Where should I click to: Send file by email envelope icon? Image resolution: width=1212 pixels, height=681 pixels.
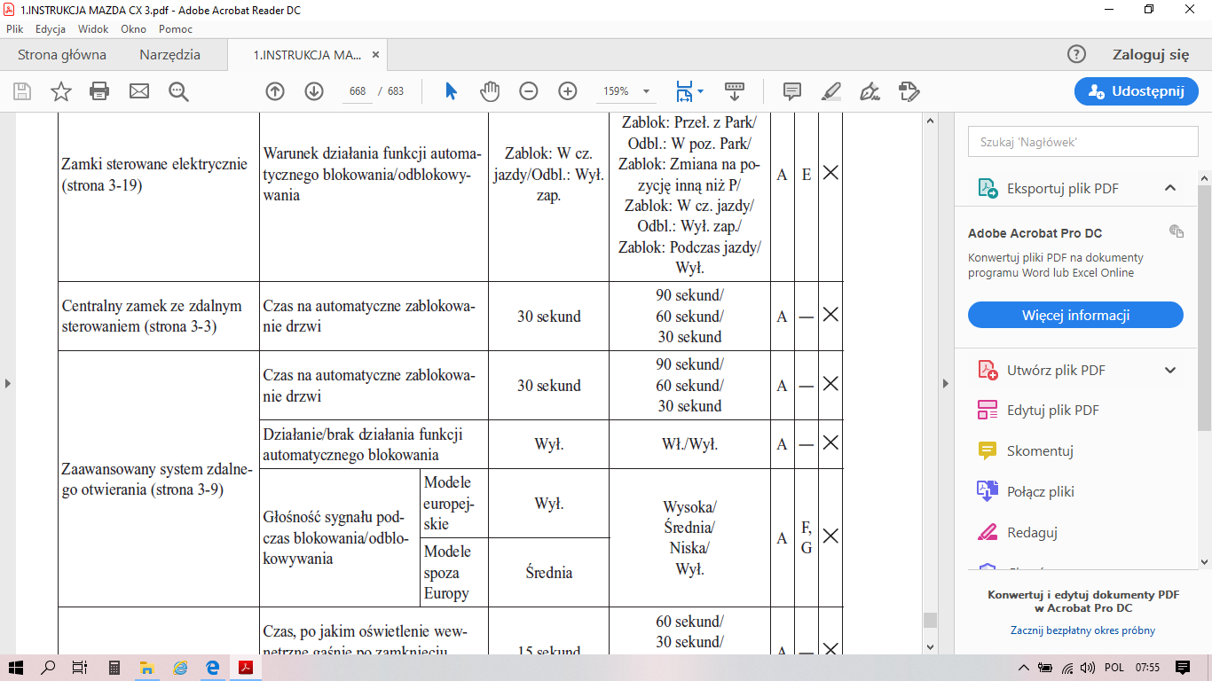point(139,91)
